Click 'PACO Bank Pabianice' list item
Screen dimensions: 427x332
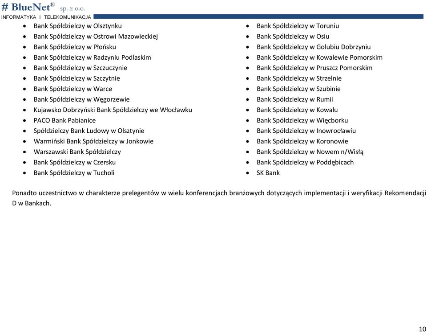click(x=64, y=120)
